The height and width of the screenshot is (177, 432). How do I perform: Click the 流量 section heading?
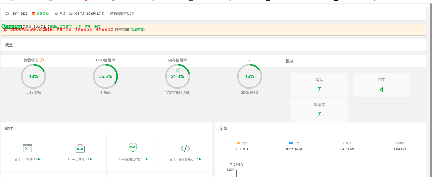tap(223, 128)
